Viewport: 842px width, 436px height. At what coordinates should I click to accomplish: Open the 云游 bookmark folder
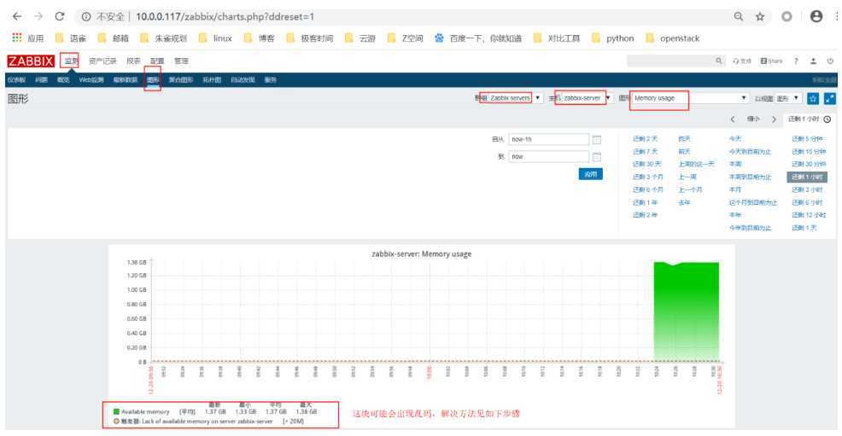[360, 38]
